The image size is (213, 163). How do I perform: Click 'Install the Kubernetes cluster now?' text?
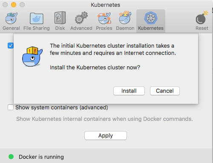coord(95,67)
